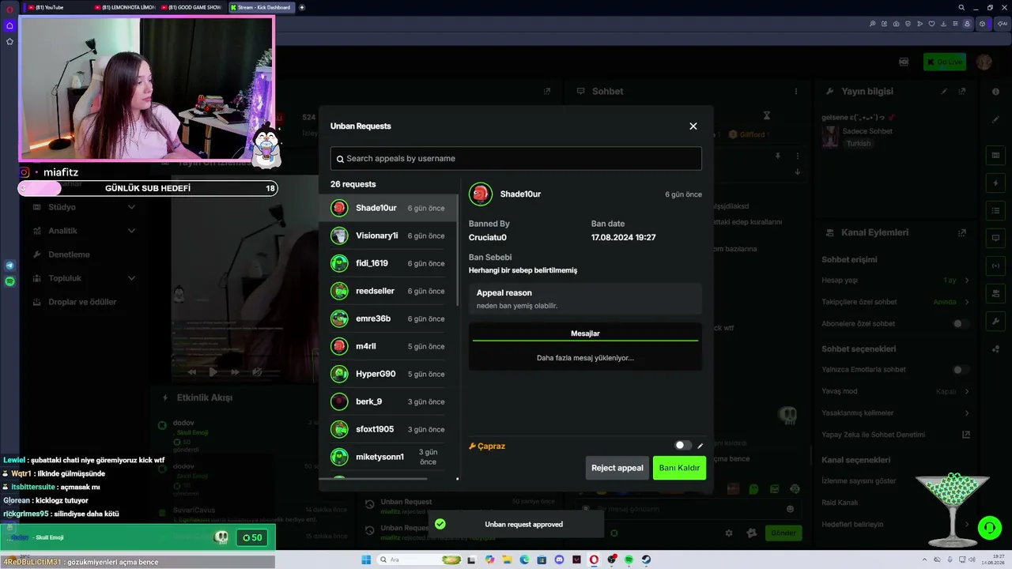Click the Gönder send button
The image size is (1012, 569).
(x=783, y=533)
